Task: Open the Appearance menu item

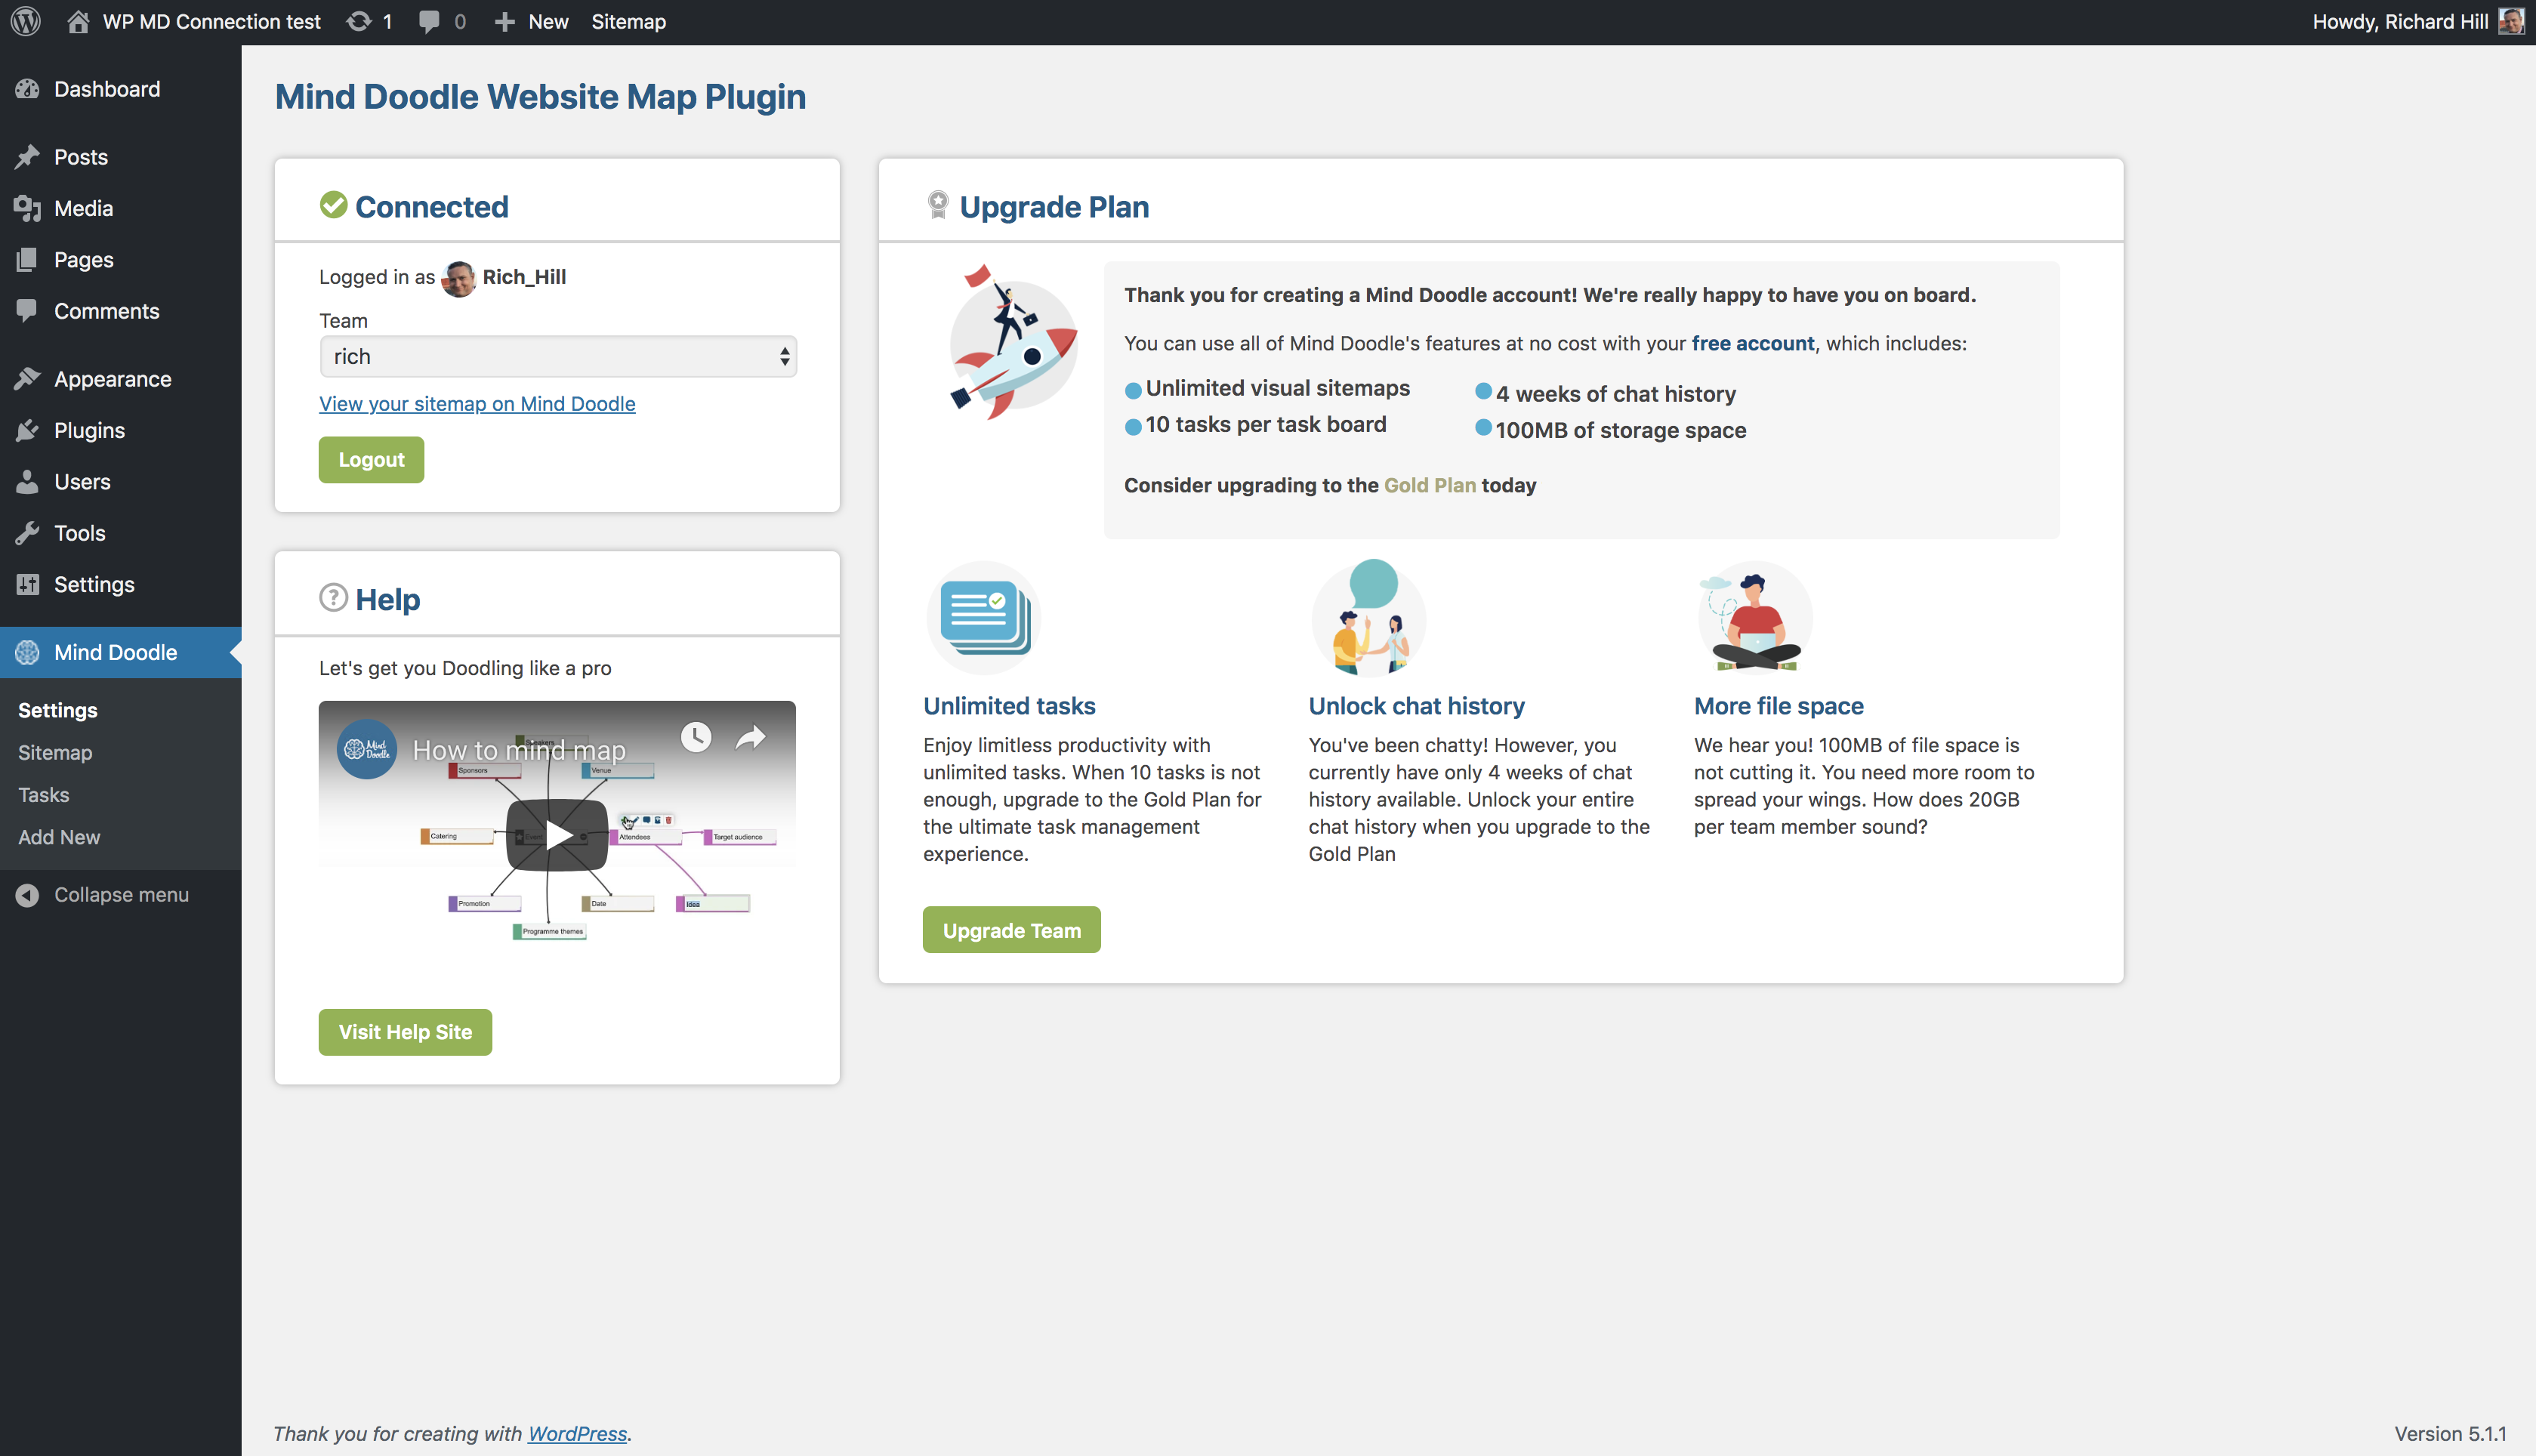Action: pyautogui.click(x=112, y=379)
